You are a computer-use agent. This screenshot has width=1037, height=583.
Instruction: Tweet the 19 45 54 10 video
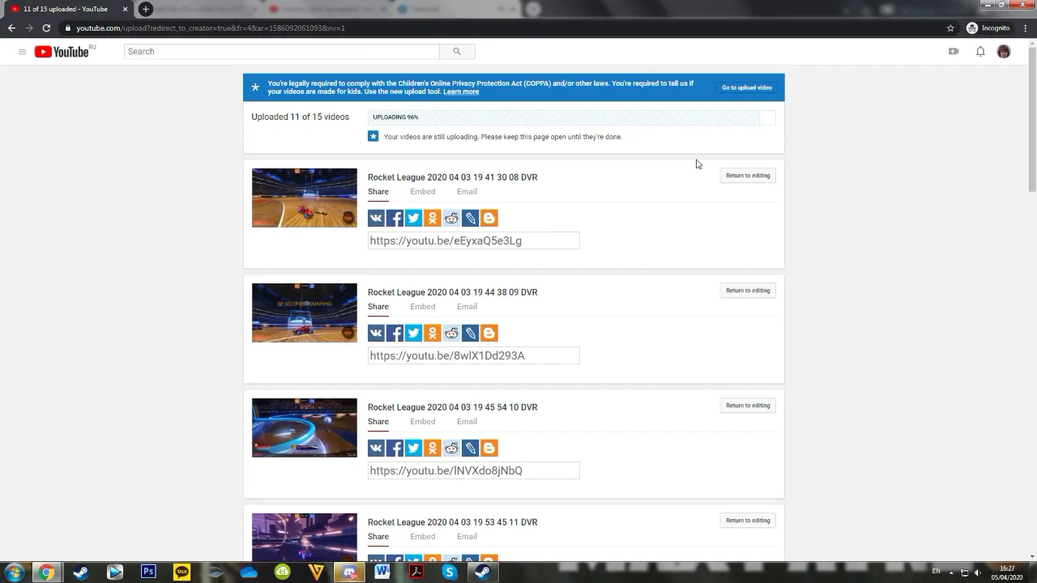[x=413, y=448]
